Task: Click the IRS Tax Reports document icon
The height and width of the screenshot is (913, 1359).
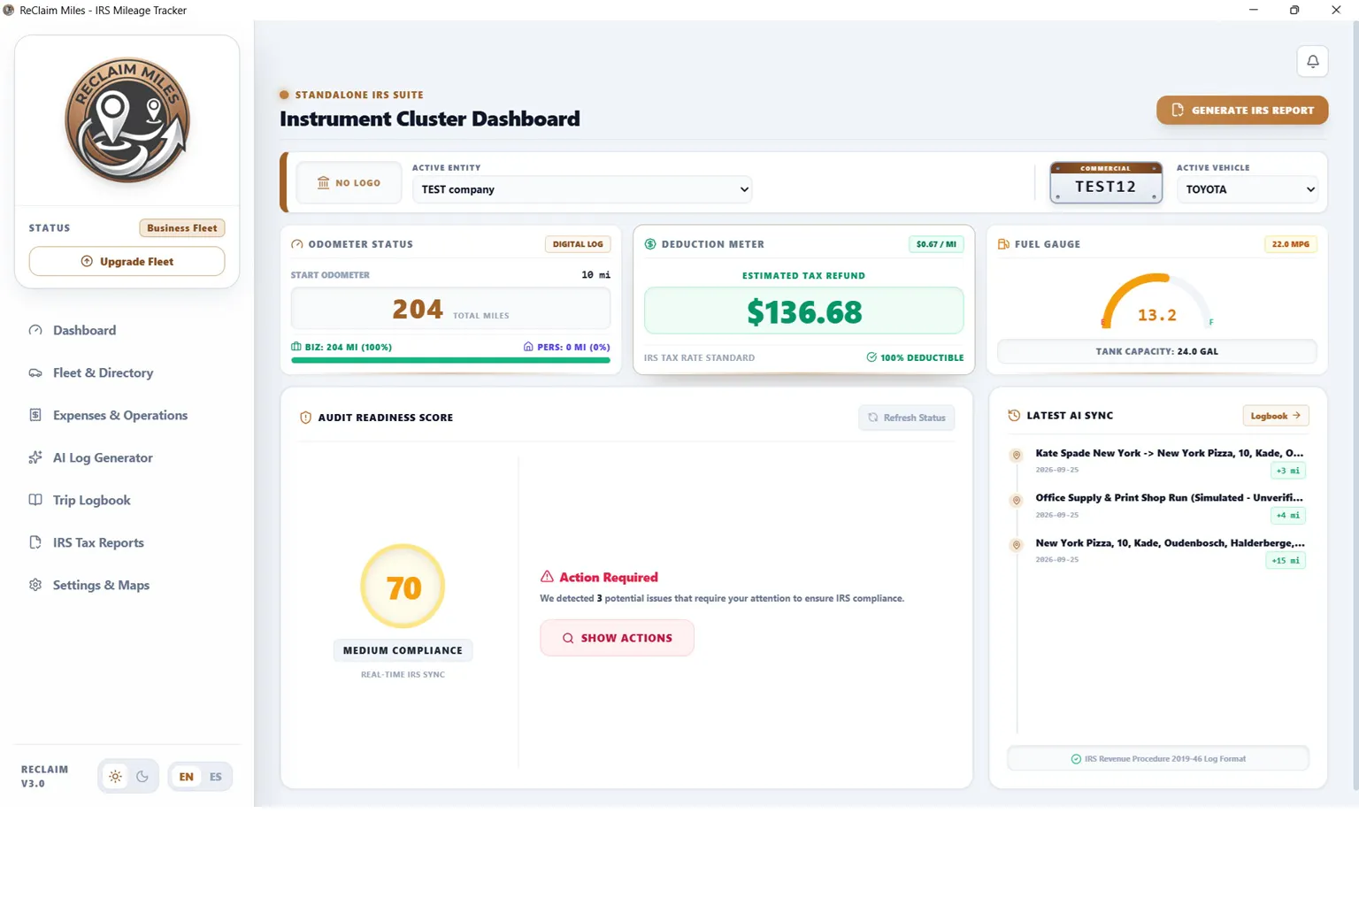Action: tap(35, 542)
